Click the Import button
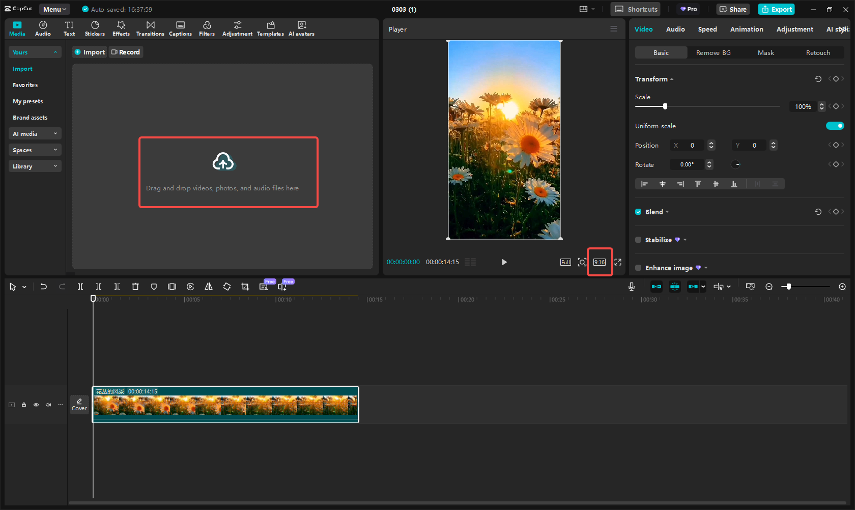 click(89, 51)
